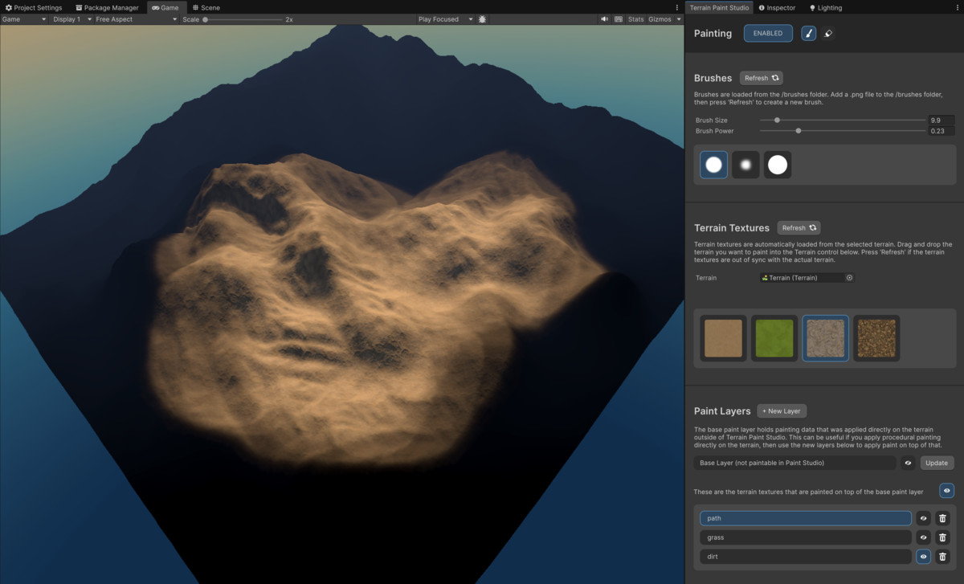
Task: Select the third solid circle brush
Action: (x=777, y=164)
